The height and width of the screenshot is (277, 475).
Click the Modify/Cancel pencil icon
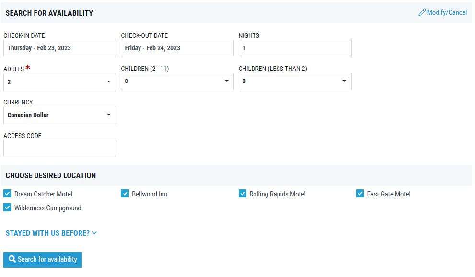[422, 12]
